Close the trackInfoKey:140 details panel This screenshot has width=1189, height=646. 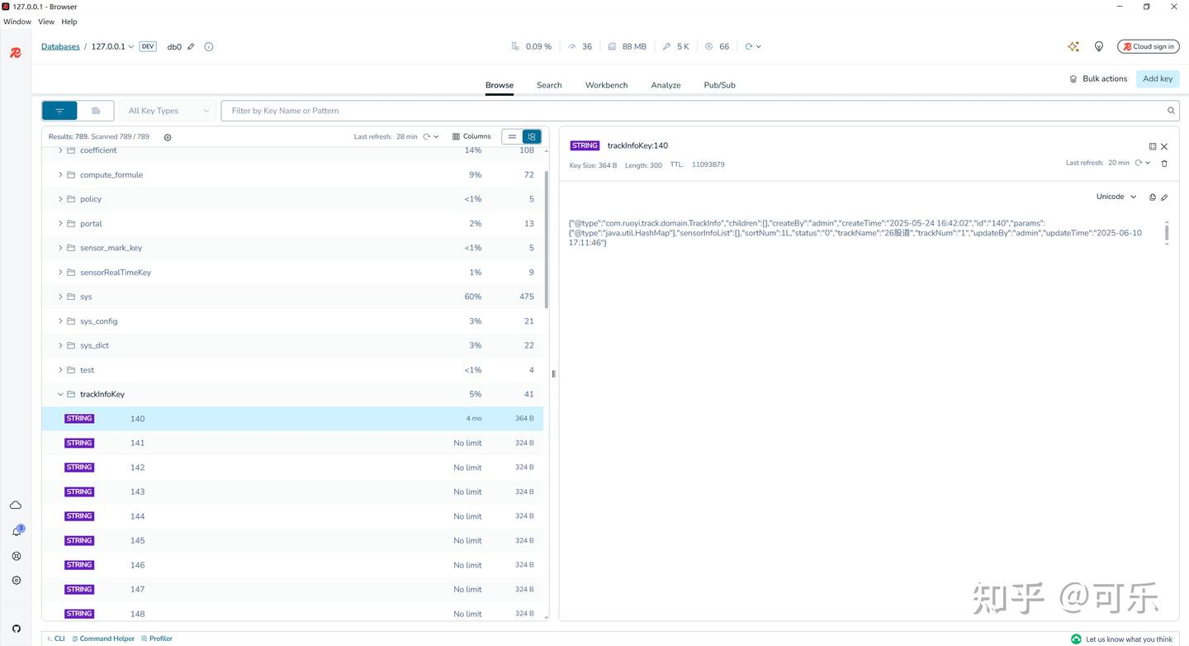(1164, 146)
